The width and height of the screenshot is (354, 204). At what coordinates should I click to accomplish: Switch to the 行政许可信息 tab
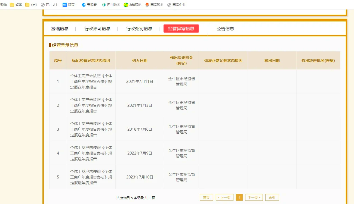(x=97, y=29)
